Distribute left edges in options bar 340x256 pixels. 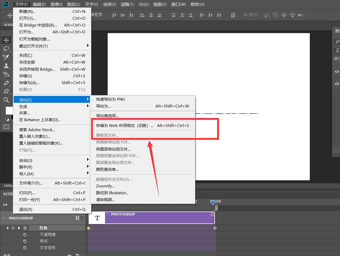(x=202, y=15)
